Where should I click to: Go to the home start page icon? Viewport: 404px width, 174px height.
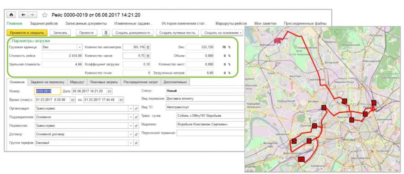pos(11,15)
